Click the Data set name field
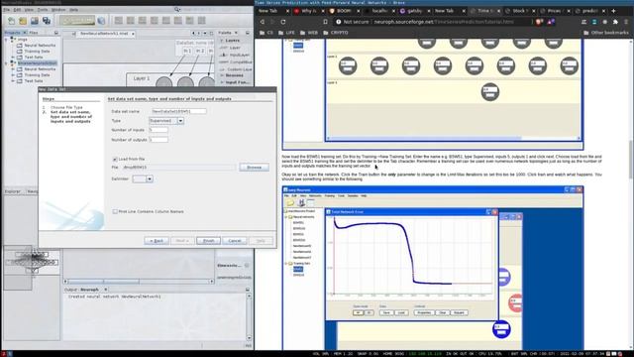634x357 pixels. click(x=178, y=111)
